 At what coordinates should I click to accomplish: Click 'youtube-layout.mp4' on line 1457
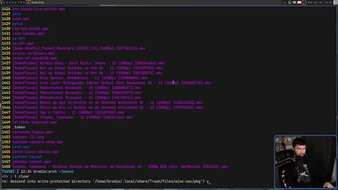pos(31,161)
